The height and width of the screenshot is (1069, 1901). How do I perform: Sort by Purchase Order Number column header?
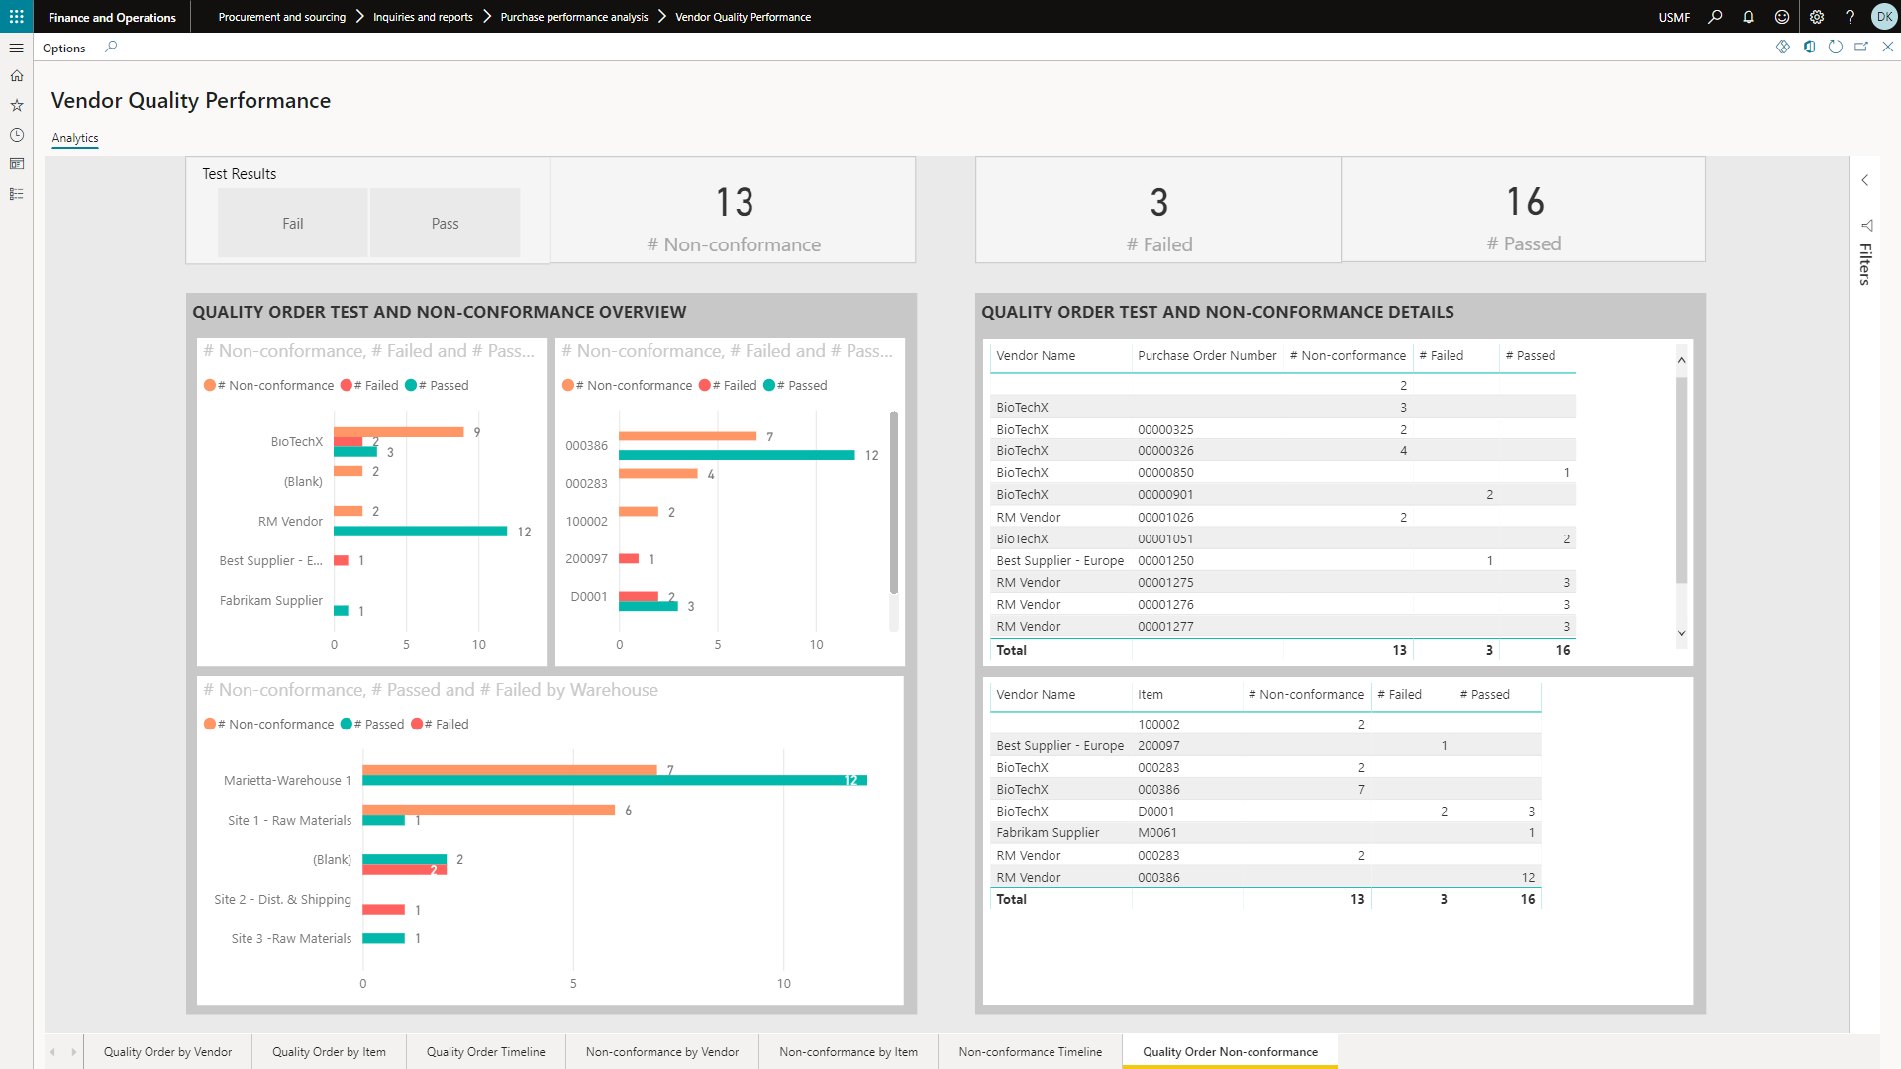click(x=1207, y=356)
